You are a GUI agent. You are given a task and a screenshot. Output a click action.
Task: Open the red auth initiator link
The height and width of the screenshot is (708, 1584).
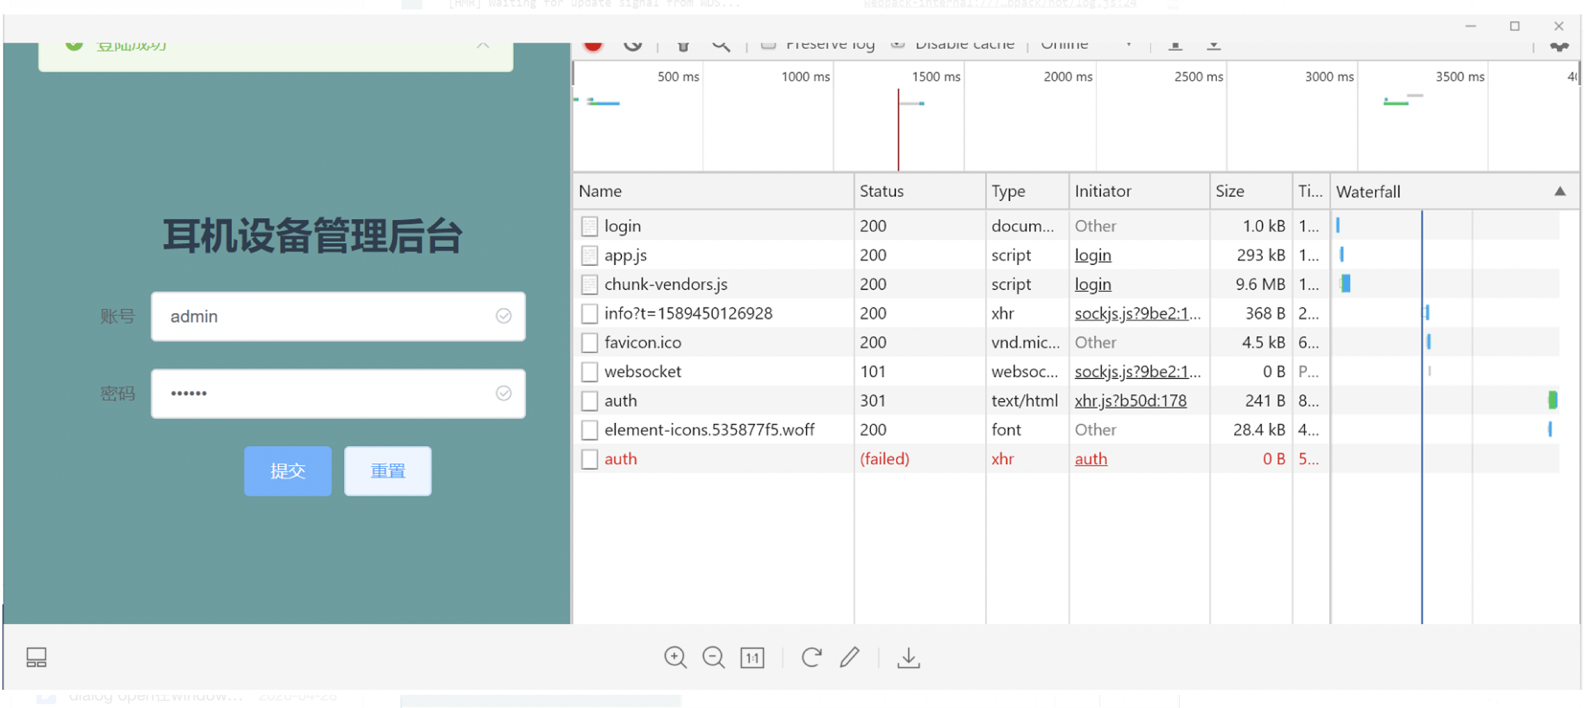pos(1090,459)
